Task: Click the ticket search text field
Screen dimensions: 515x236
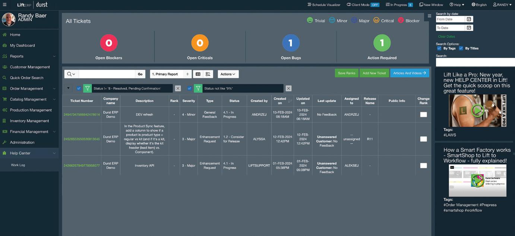Action: pos(107,74)
